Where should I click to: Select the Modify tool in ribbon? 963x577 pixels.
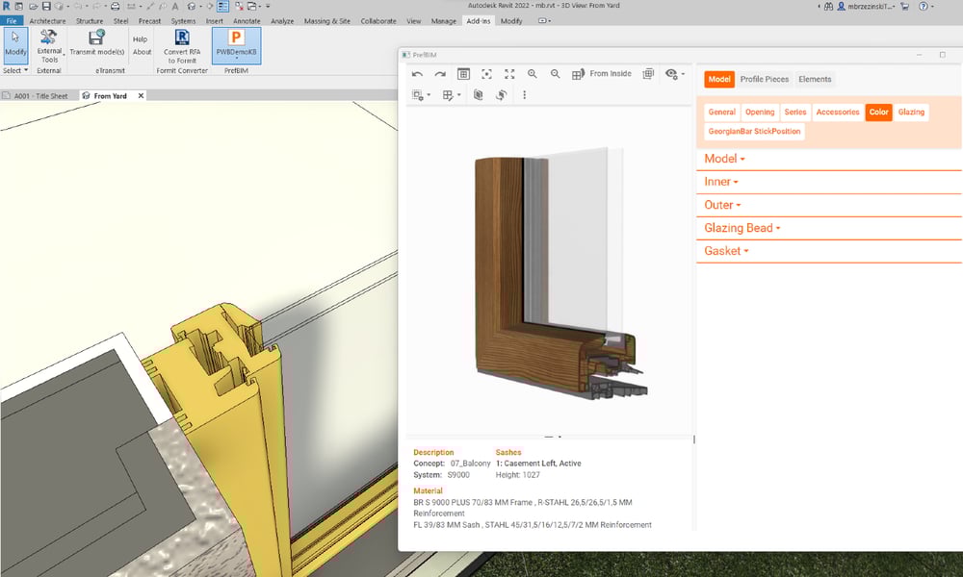point(15,44)
